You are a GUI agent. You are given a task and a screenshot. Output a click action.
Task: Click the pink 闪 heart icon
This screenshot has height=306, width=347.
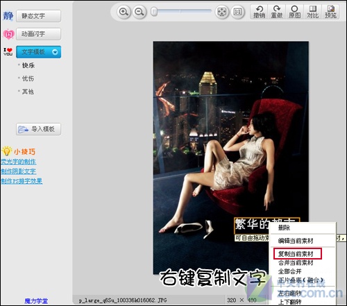tap(8, 34)
